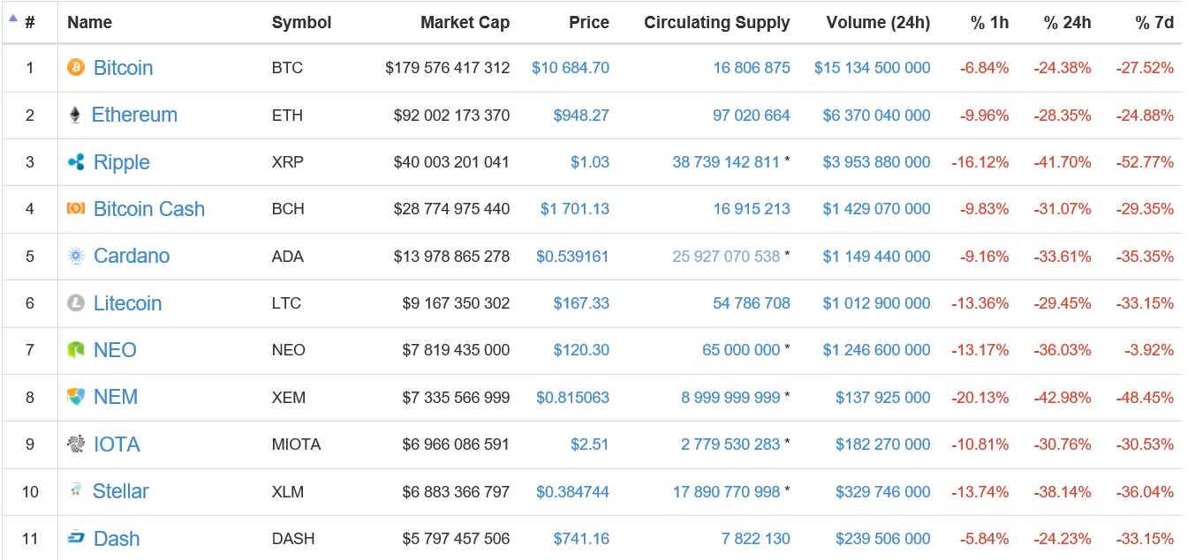Click Dash price $741.16
The width and height of the screenshot is (1195, 560).
point(581,539)
